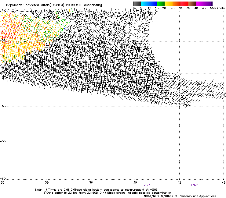
Task: Click the '45' longitude axis label
Action: [224, 182]
